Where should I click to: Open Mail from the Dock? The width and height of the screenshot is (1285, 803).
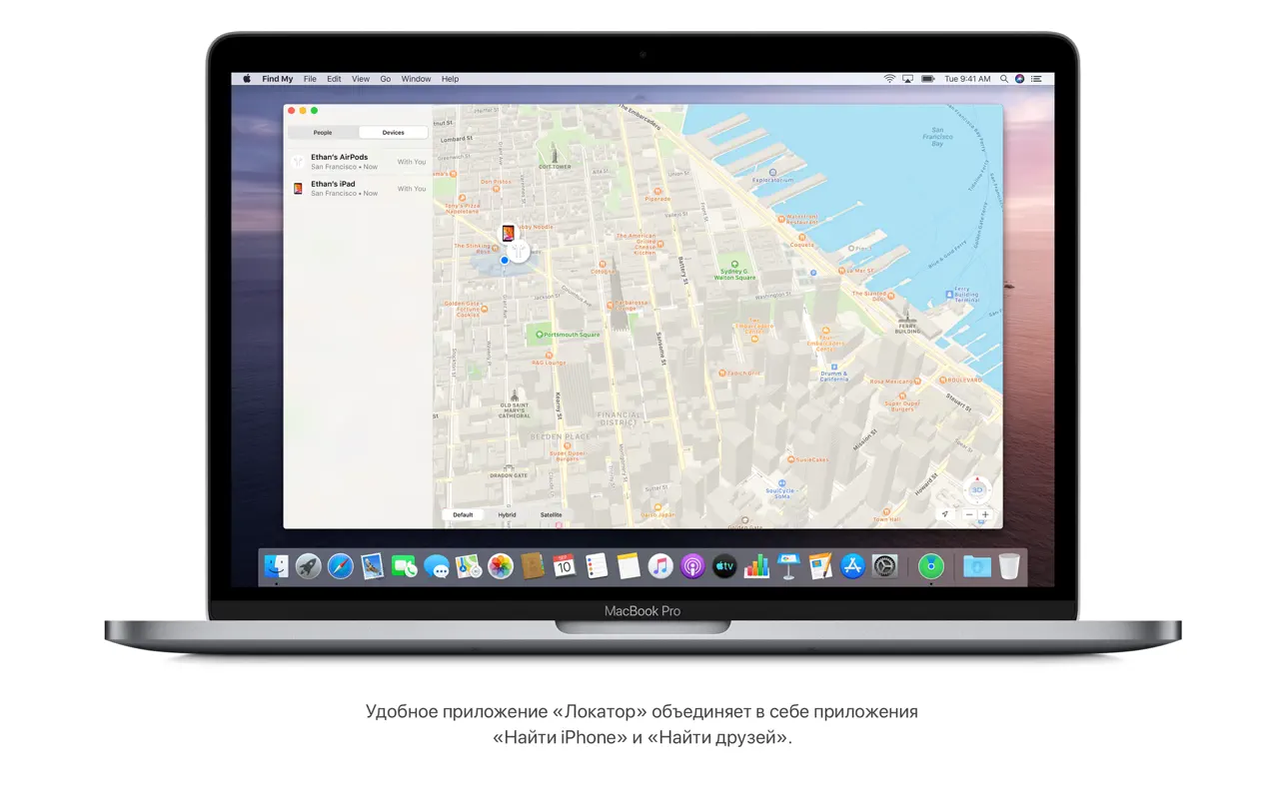point(373,567)
